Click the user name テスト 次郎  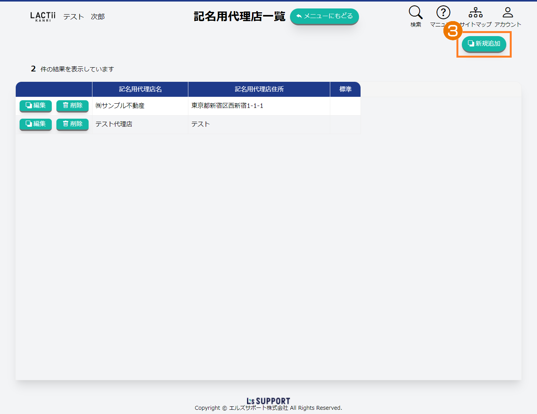[84, 17]
